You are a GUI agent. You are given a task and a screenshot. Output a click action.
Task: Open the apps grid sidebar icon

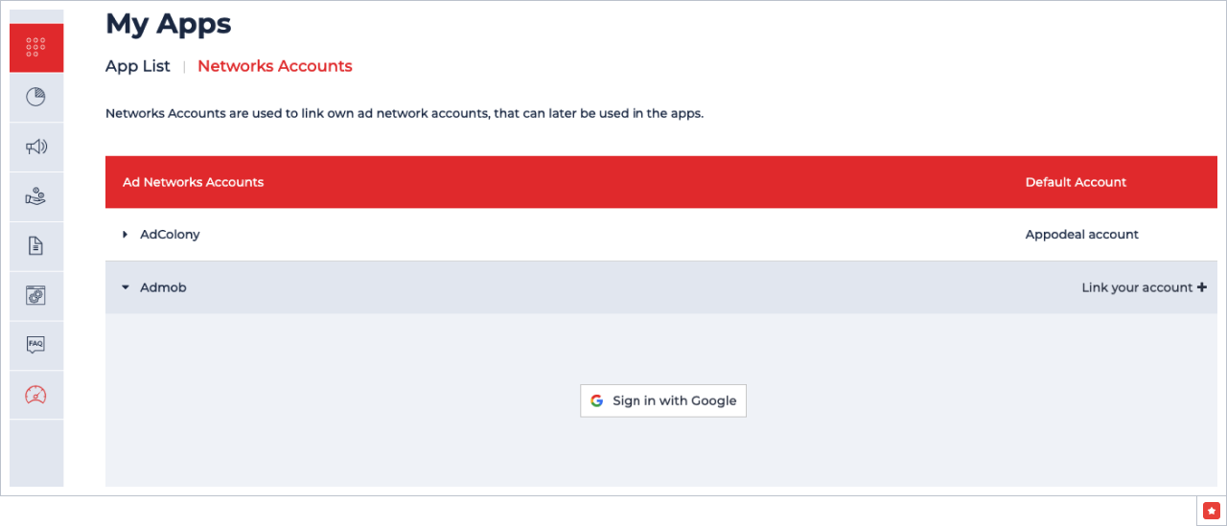36,47
